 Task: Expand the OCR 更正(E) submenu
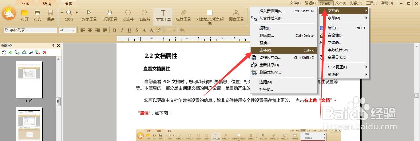(x=344, y=67)
